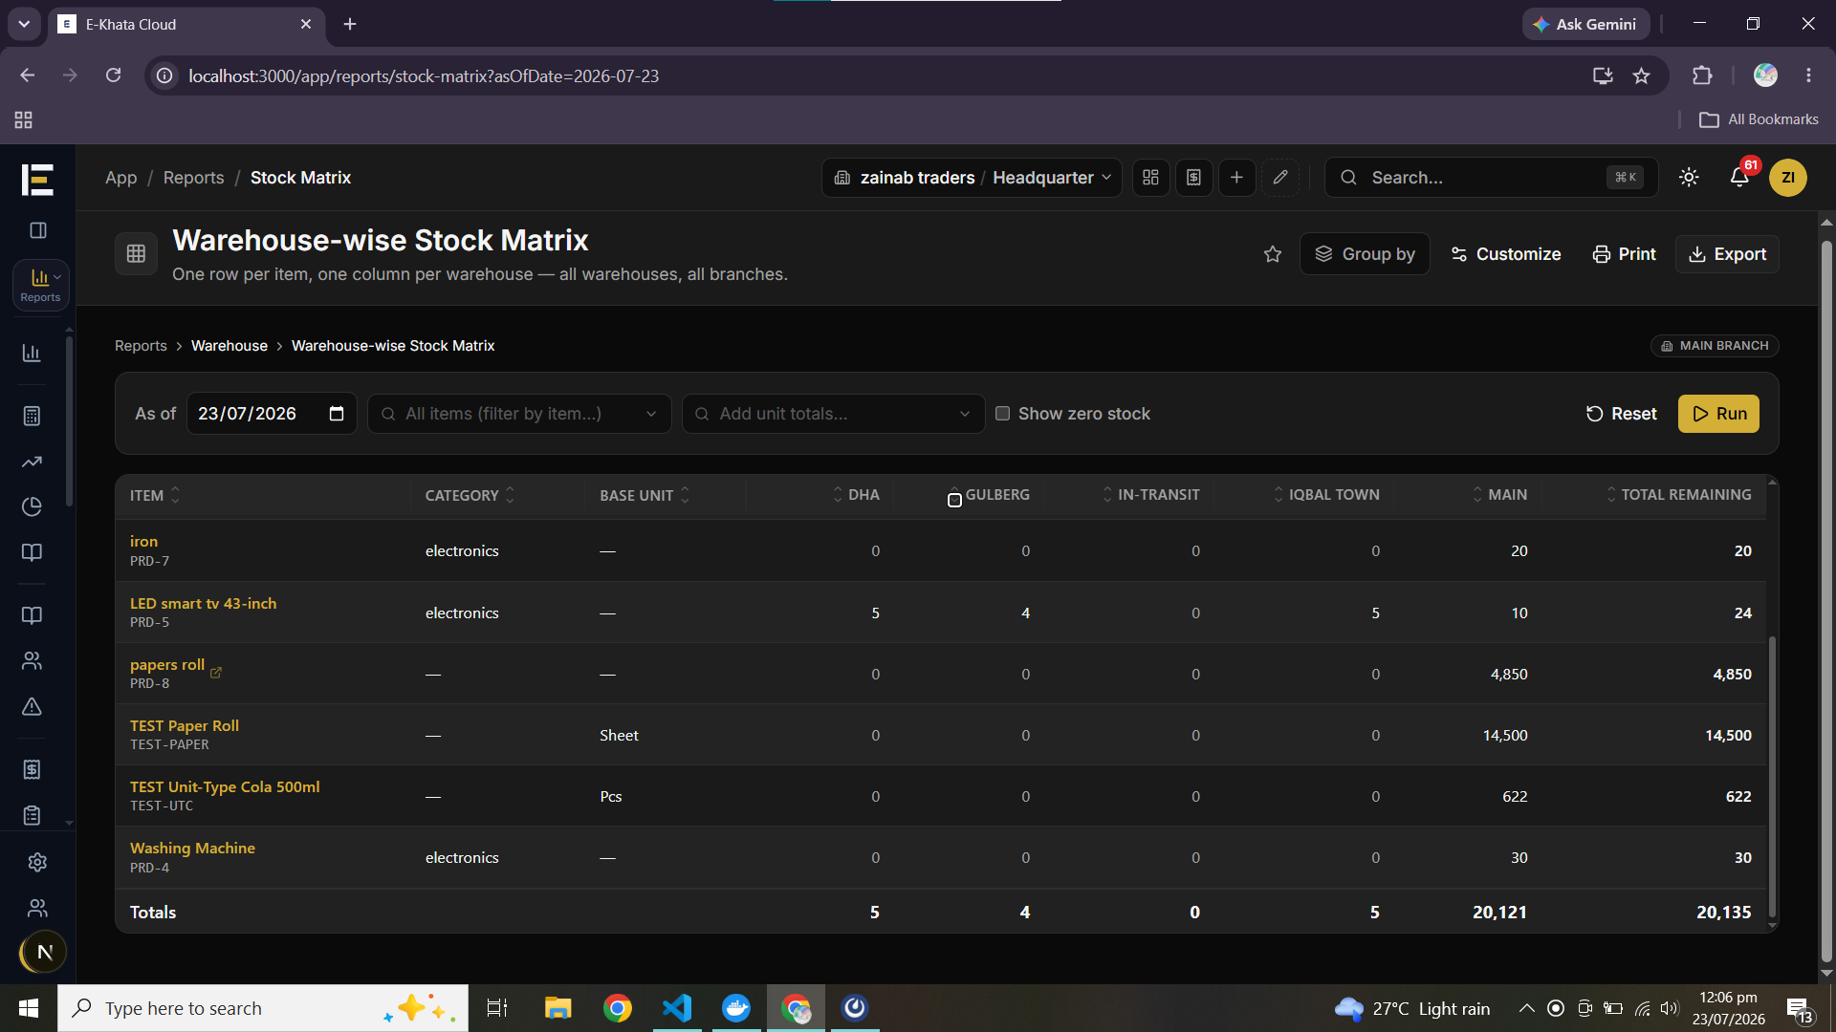Screen dimensions: 1836x1032
Task: Click the Export button
Action: [1727, 254]
